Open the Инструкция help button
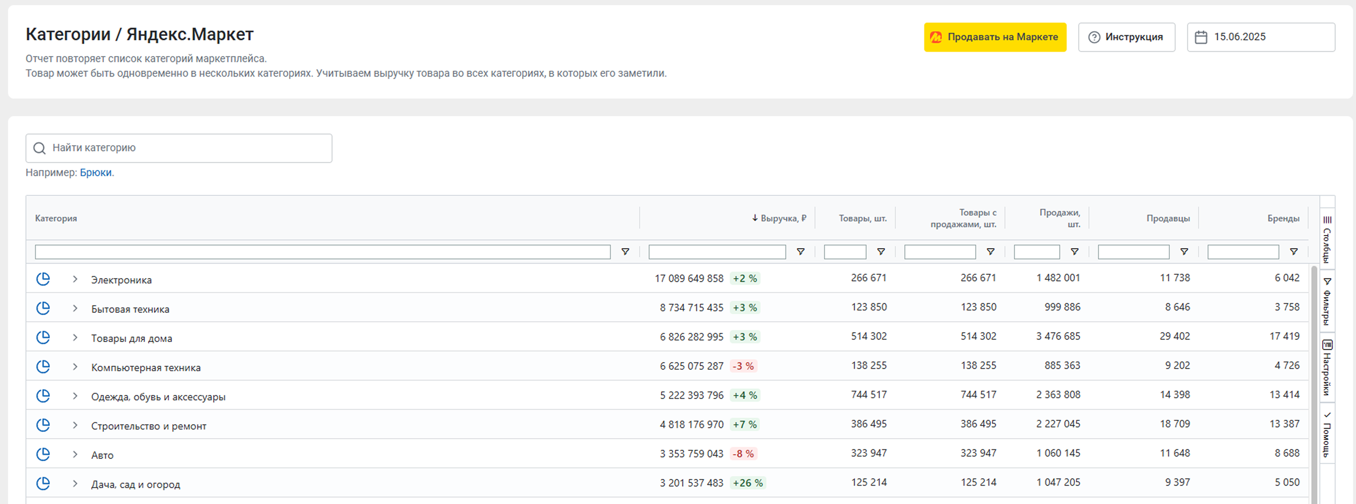This screenshot has width=1356, height=504. pyautogui.click(x=1127, y=37)
